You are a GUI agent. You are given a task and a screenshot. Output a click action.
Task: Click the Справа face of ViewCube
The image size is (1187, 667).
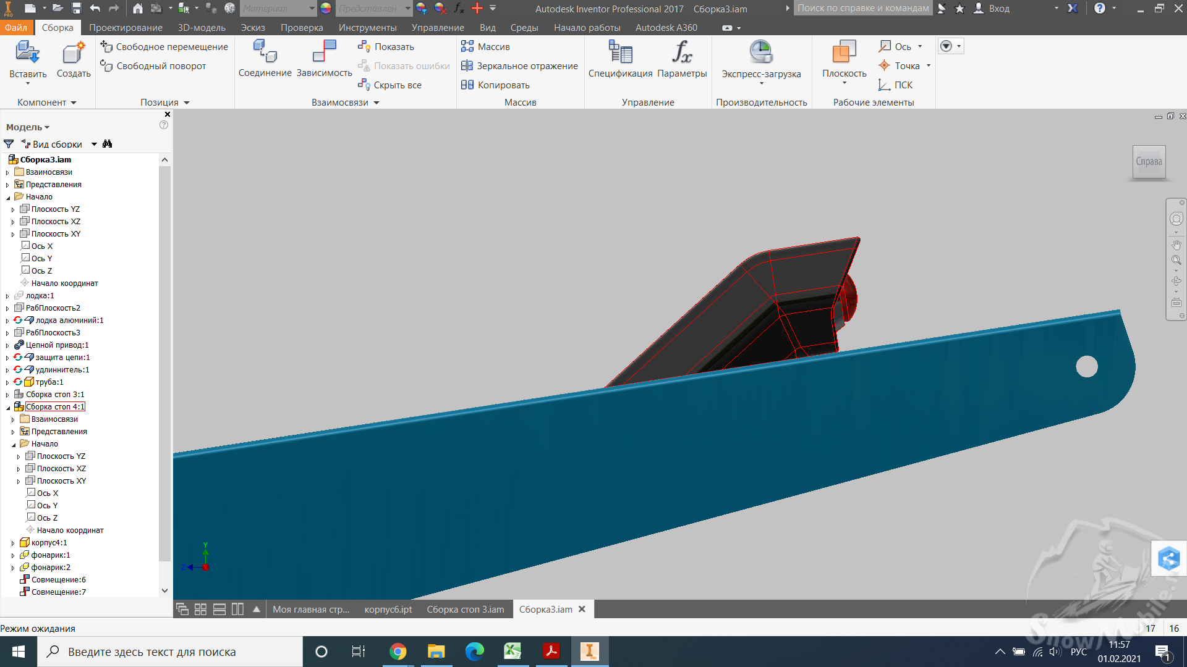tap(1149, 161)
